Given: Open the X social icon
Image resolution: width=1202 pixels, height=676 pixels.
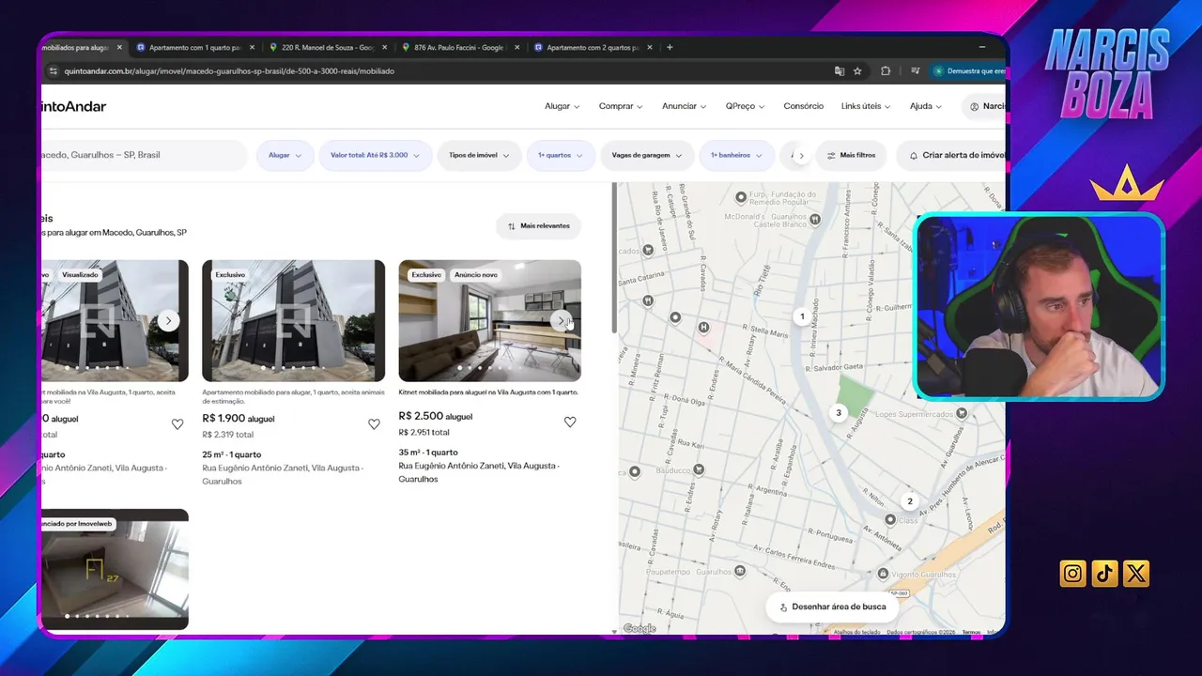Looking at the screenshot, I should (1136, 573).
